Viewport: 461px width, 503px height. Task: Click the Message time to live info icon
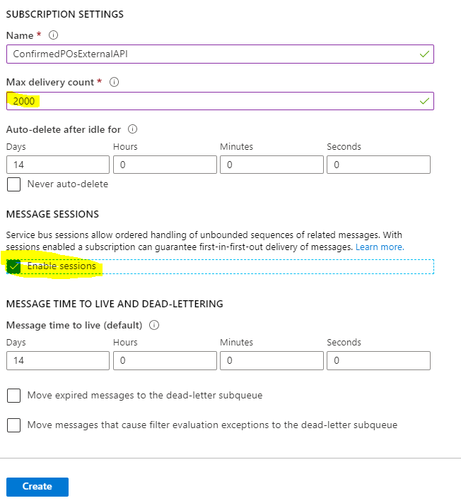click(x=154, y=325)
